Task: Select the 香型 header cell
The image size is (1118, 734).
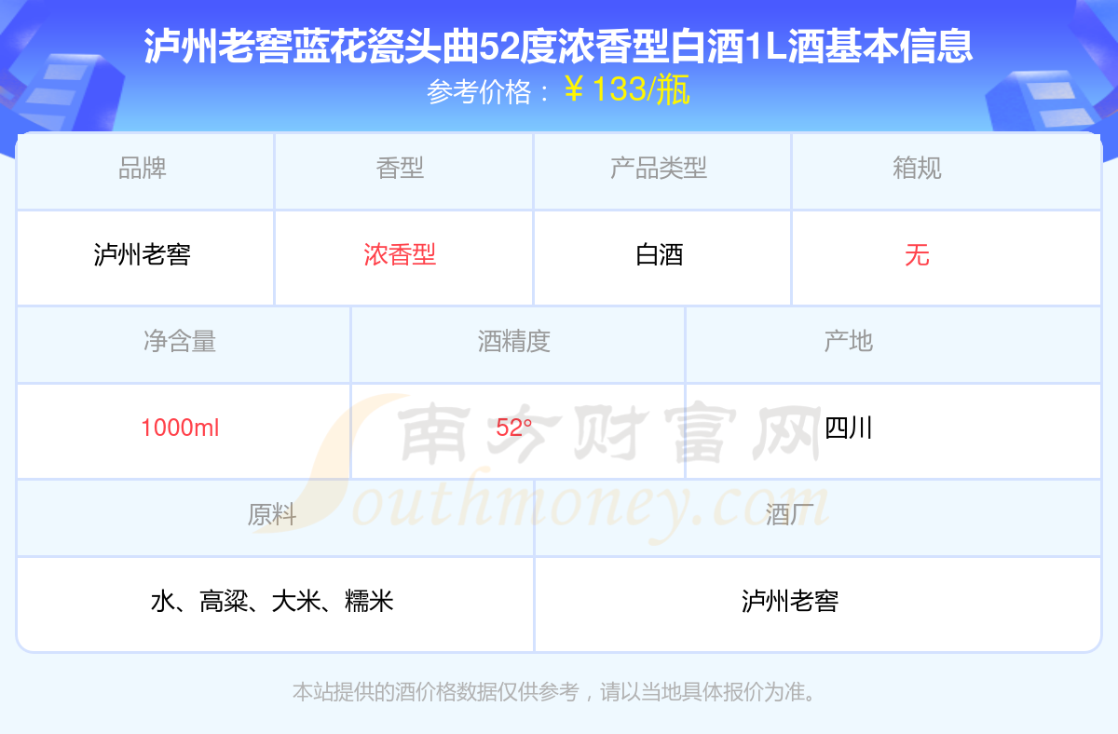Action: [x=403, y=170]
